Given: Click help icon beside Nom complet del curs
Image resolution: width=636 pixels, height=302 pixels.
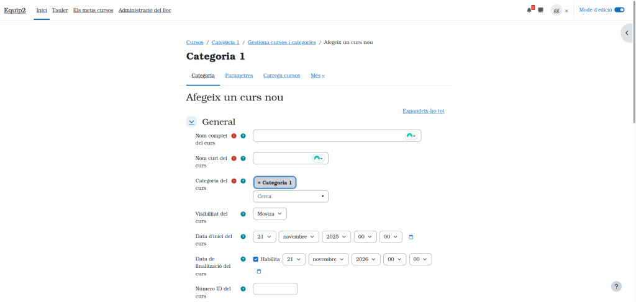Looking at the screenshot, I should 243,136.
